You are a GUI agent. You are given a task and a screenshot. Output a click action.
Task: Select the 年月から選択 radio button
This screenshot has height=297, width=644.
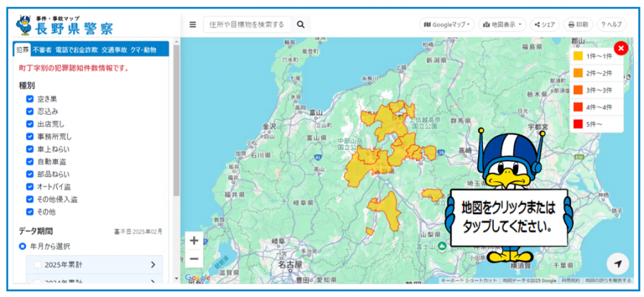tap(23, 246)
